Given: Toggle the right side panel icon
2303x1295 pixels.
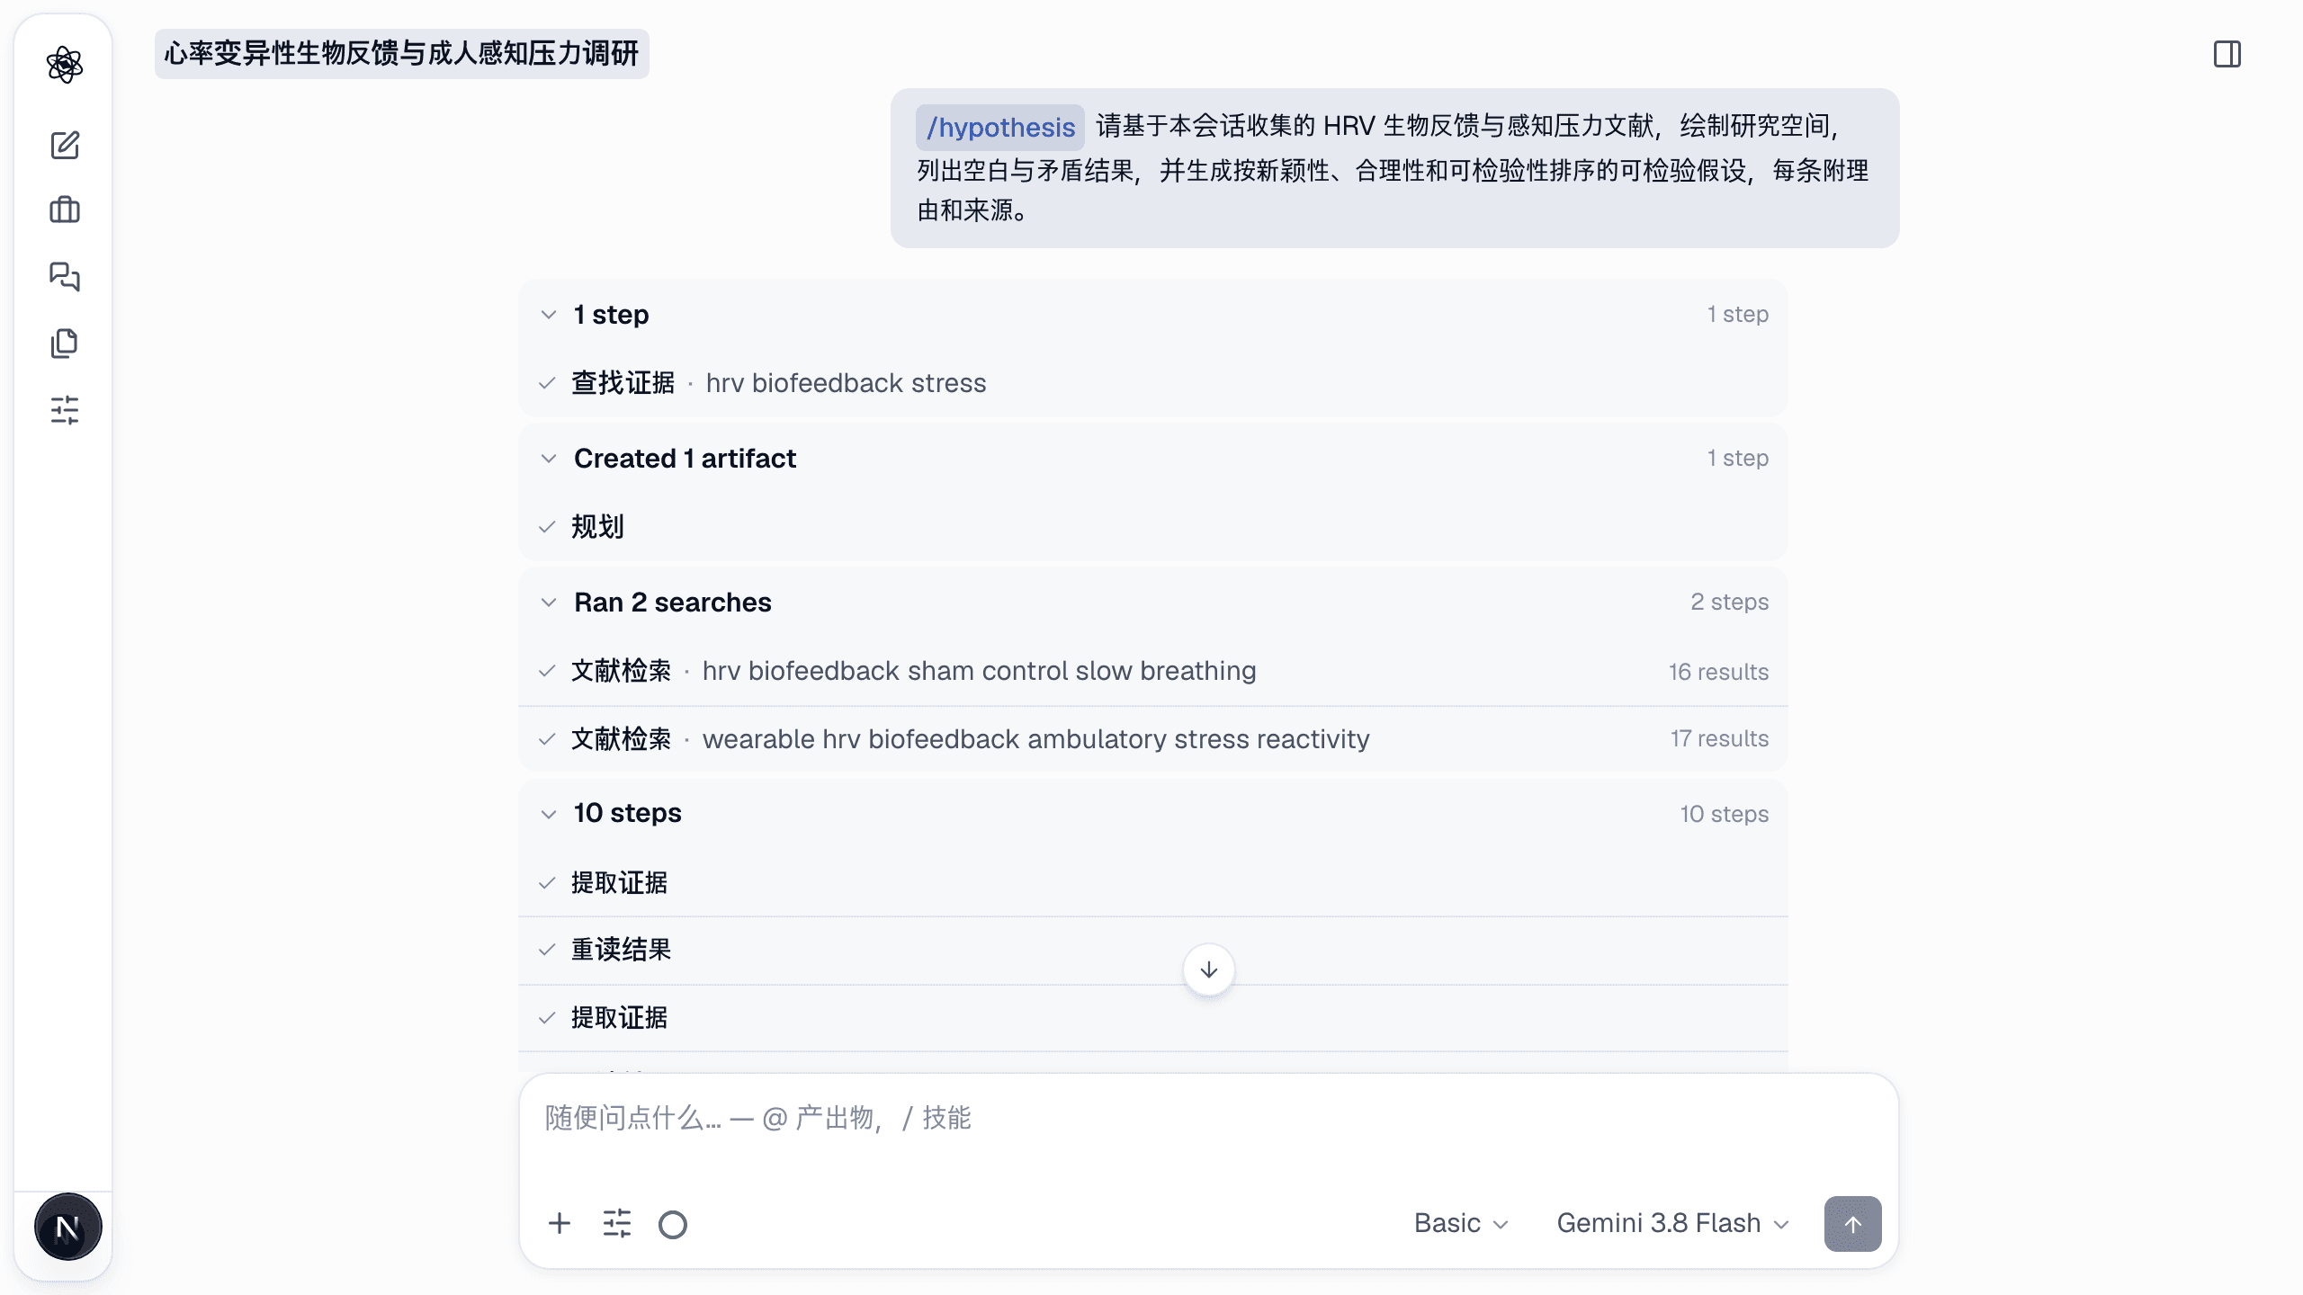Looking at the screenshot, I should (2227, 54).
